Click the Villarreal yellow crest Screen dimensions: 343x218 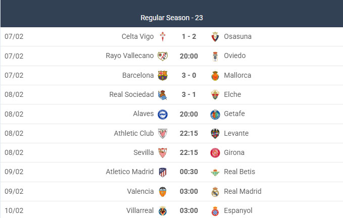[x=163, y=210]
